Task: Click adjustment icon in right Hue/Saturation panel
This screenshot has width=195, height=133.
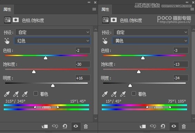Action: (106, 20)
